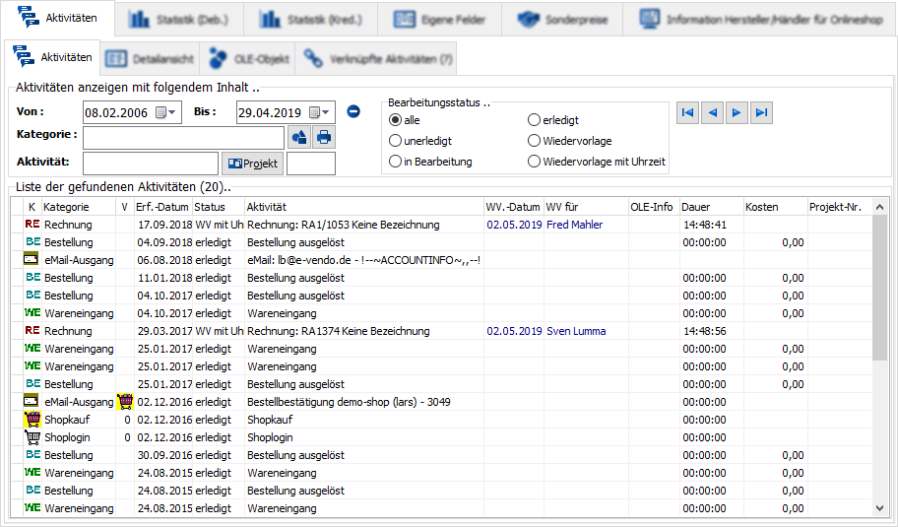Click 'Fred Mahler' in WV für column
Image resolution: width=898 pixels, height=527 pixels.
click(x=574, y=225)
